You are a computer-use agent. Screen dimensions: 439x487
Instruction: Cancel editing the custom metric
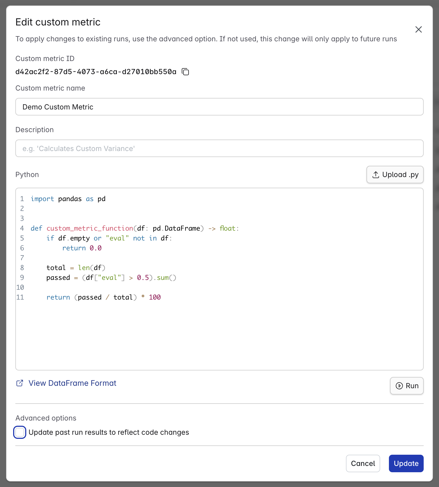point(363,463)
